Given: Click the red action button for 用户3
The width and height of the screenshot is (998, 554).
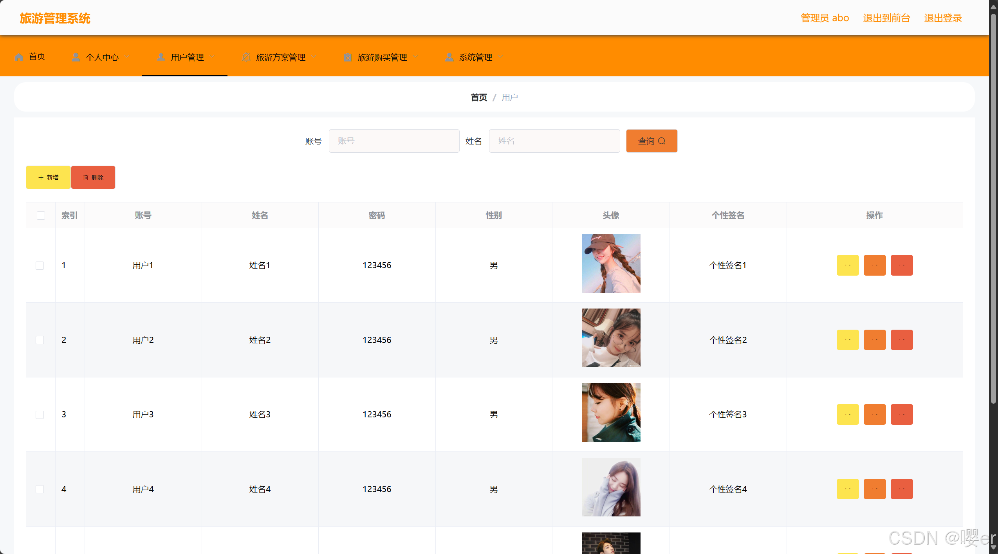Looking at the screenshot, I should pyautogui.click(x=901, y=414).
